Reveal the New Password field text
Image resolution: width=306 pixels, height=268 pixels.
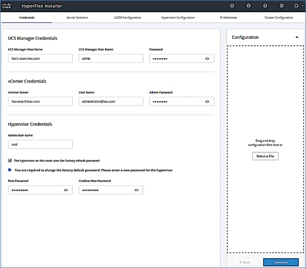[66, 190]
